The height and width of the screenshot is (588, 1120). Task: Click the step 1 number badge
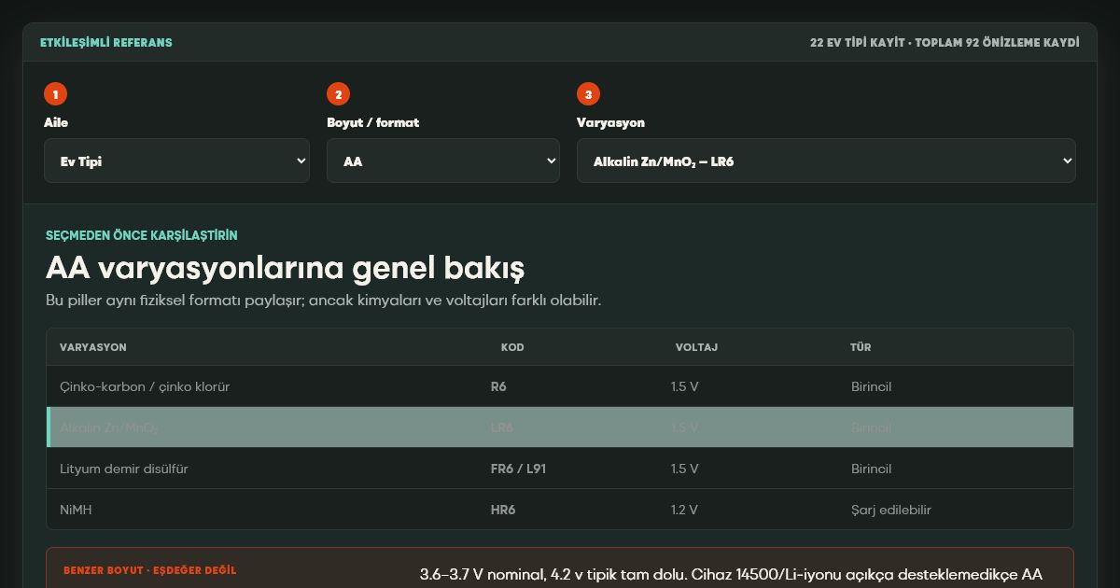pos(55,94)
